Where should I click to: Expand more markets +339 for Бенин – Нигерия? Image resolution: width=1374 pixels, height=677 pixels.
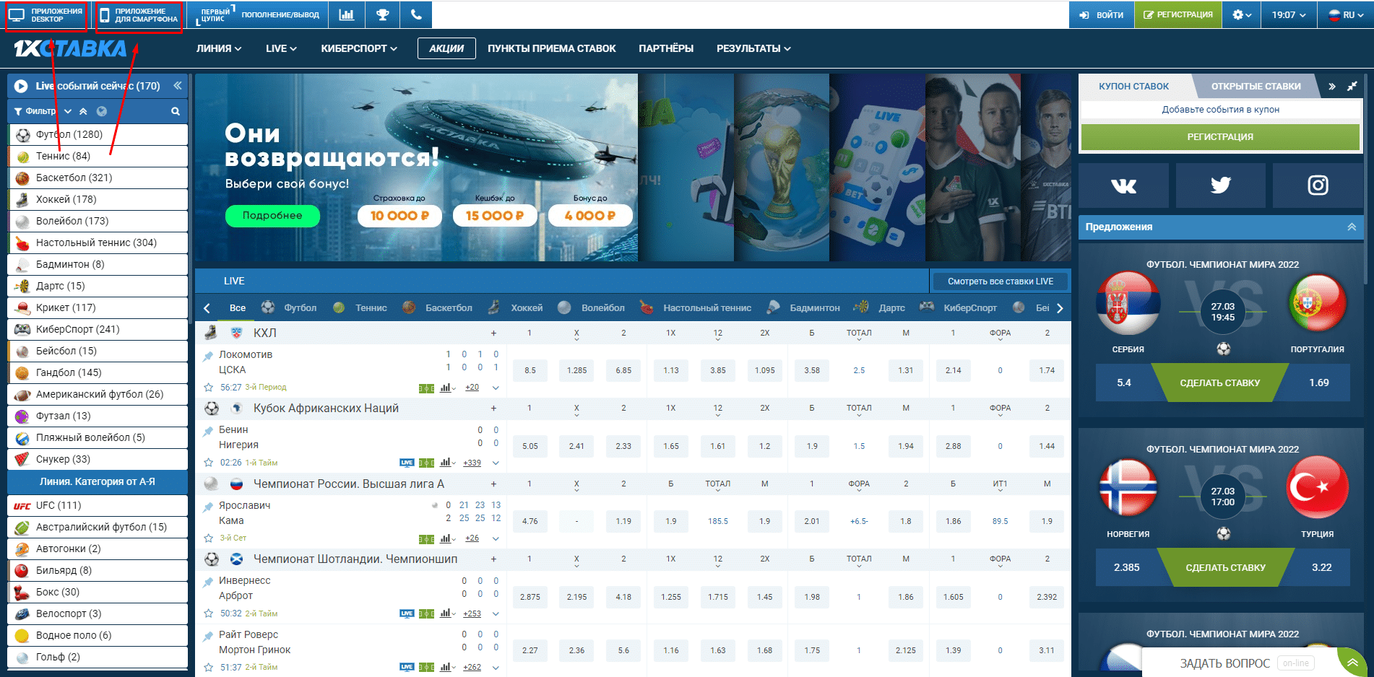point(472,463)
